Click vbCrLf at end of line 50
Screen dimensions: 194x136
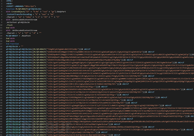104,132
